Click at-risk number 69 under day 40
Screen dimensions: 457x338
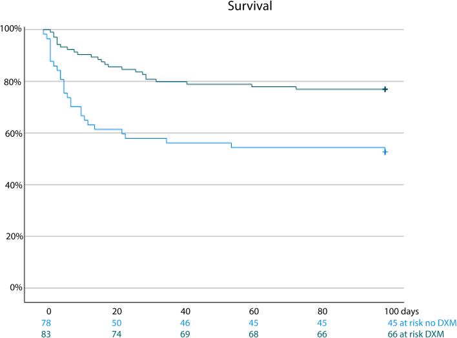coord(185,334)
